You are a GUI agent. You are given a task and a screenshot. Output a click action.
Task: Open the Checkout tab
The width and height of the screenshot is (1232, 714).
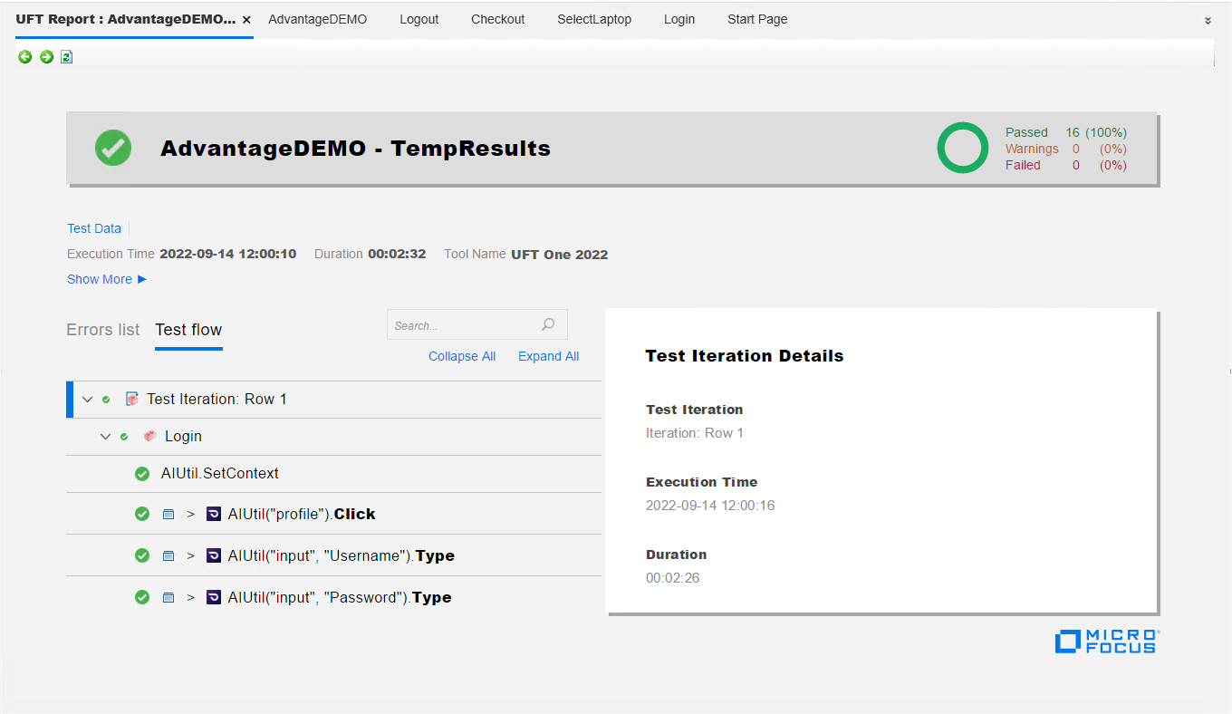(x=497, y=19)
